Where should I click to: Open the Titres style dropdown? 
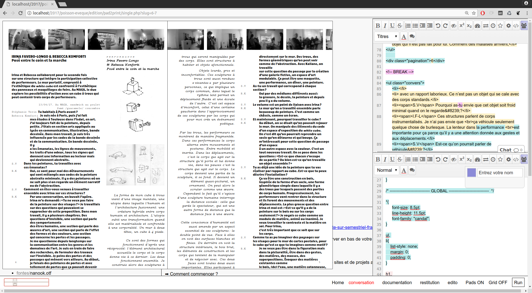pos(387,36)
